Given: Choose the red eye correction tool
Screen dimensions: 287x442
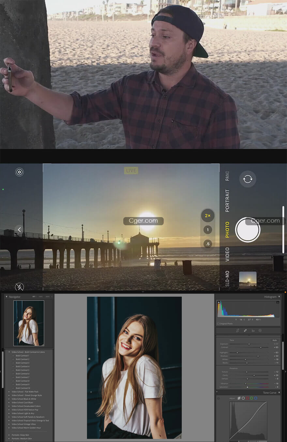Looking at the screenshot, I should point(253,331).
